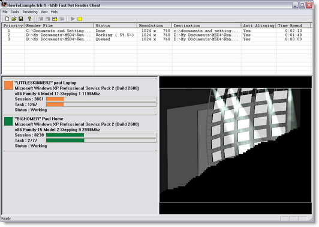Click the Save floppy disk icon

21,19
